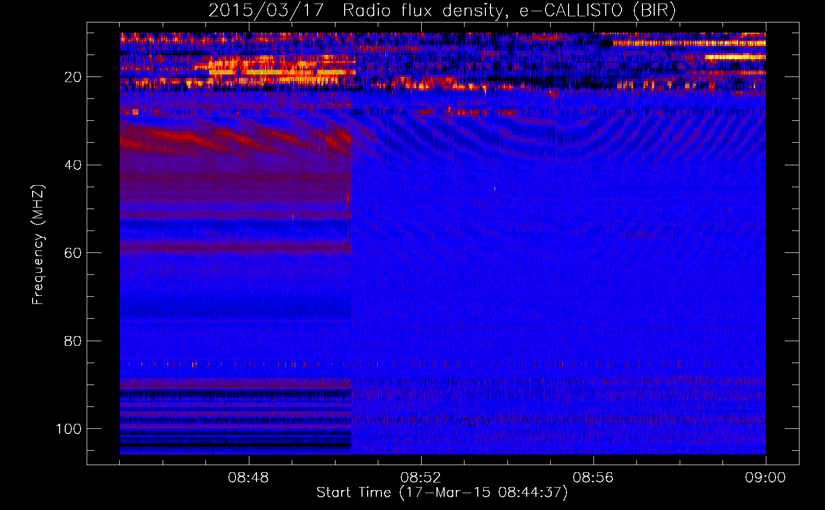The image size is (825, 510).
Task: Click the '40' frequency tick label
Action: [73, 165]
